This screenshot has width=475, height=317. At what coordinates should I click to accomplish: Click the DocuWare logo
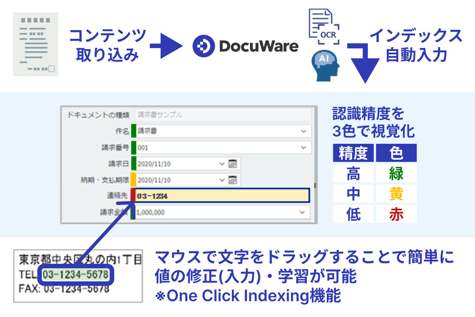click(245, 46)
